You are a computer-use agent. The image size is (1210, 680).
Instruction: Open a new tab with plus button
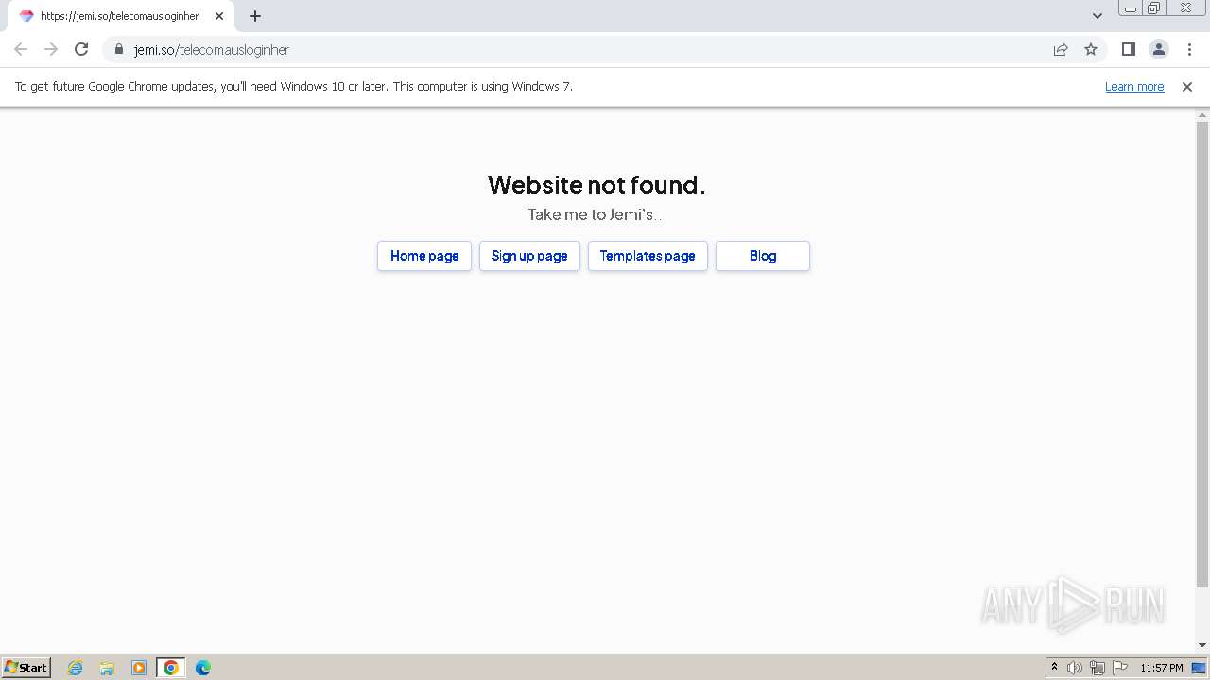pyautogui.click(x=255, y=16)
